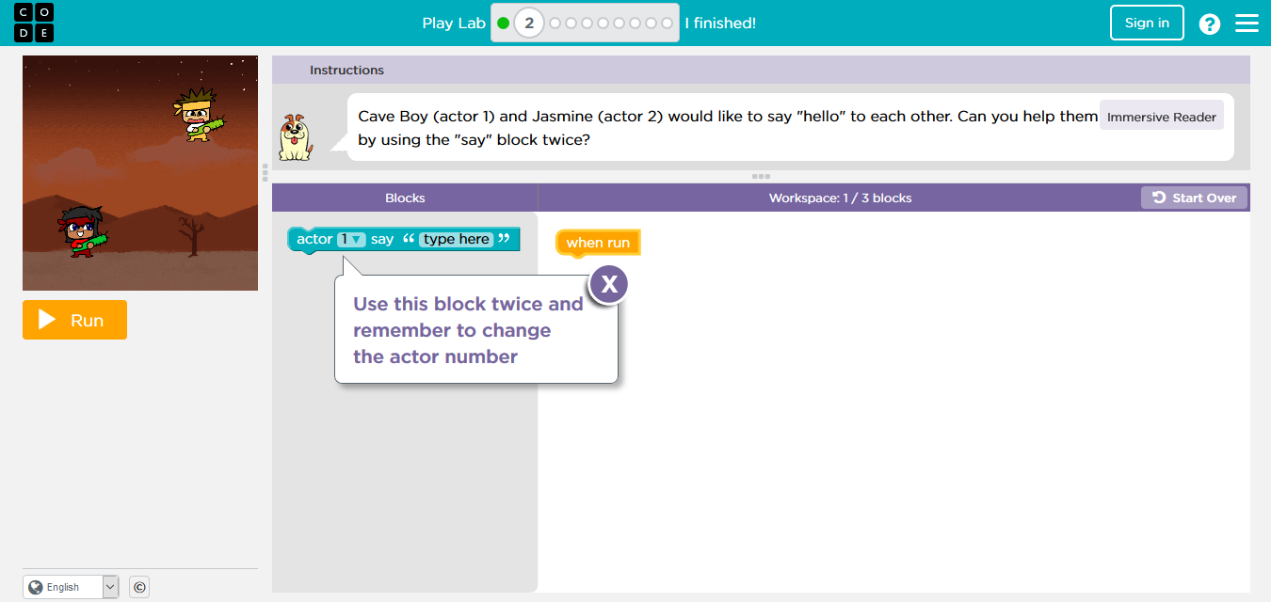
Task: Click the vertical game-area resize handle
Action: pyautogui.click(x=265, y=172)
